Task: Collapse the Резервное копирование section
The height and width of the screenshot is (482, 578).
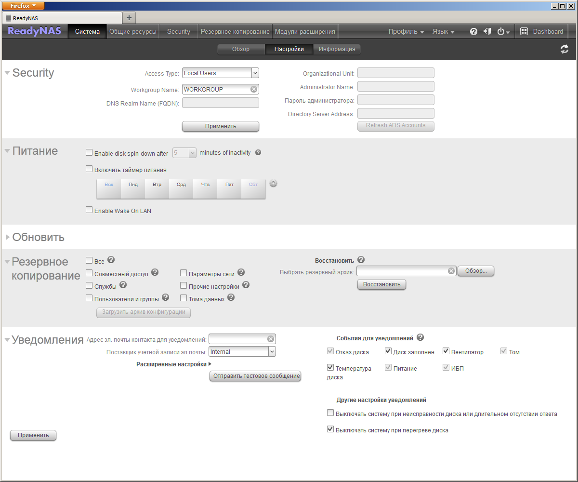Action: point(7,262)
